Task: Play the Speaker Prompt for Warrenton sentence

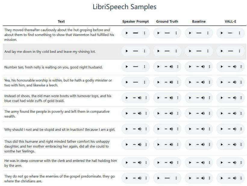Action: pos(127,33)
